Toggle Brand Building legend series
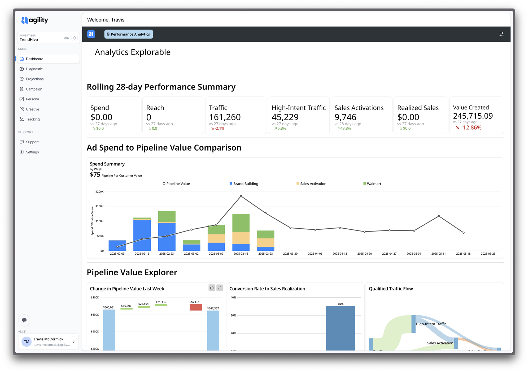This screenshot has height=372, width=528. (x=244, y=184)
